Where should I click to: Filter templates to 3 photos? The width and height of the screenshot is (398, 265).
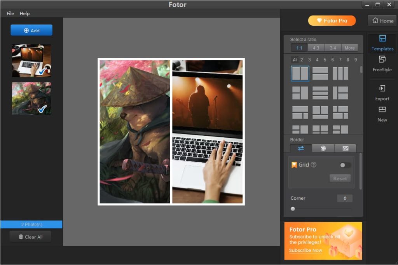click(309, 60)
